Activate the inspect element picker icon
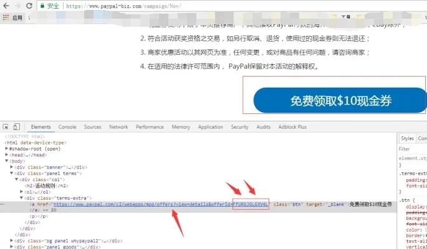 coord(6,126)
